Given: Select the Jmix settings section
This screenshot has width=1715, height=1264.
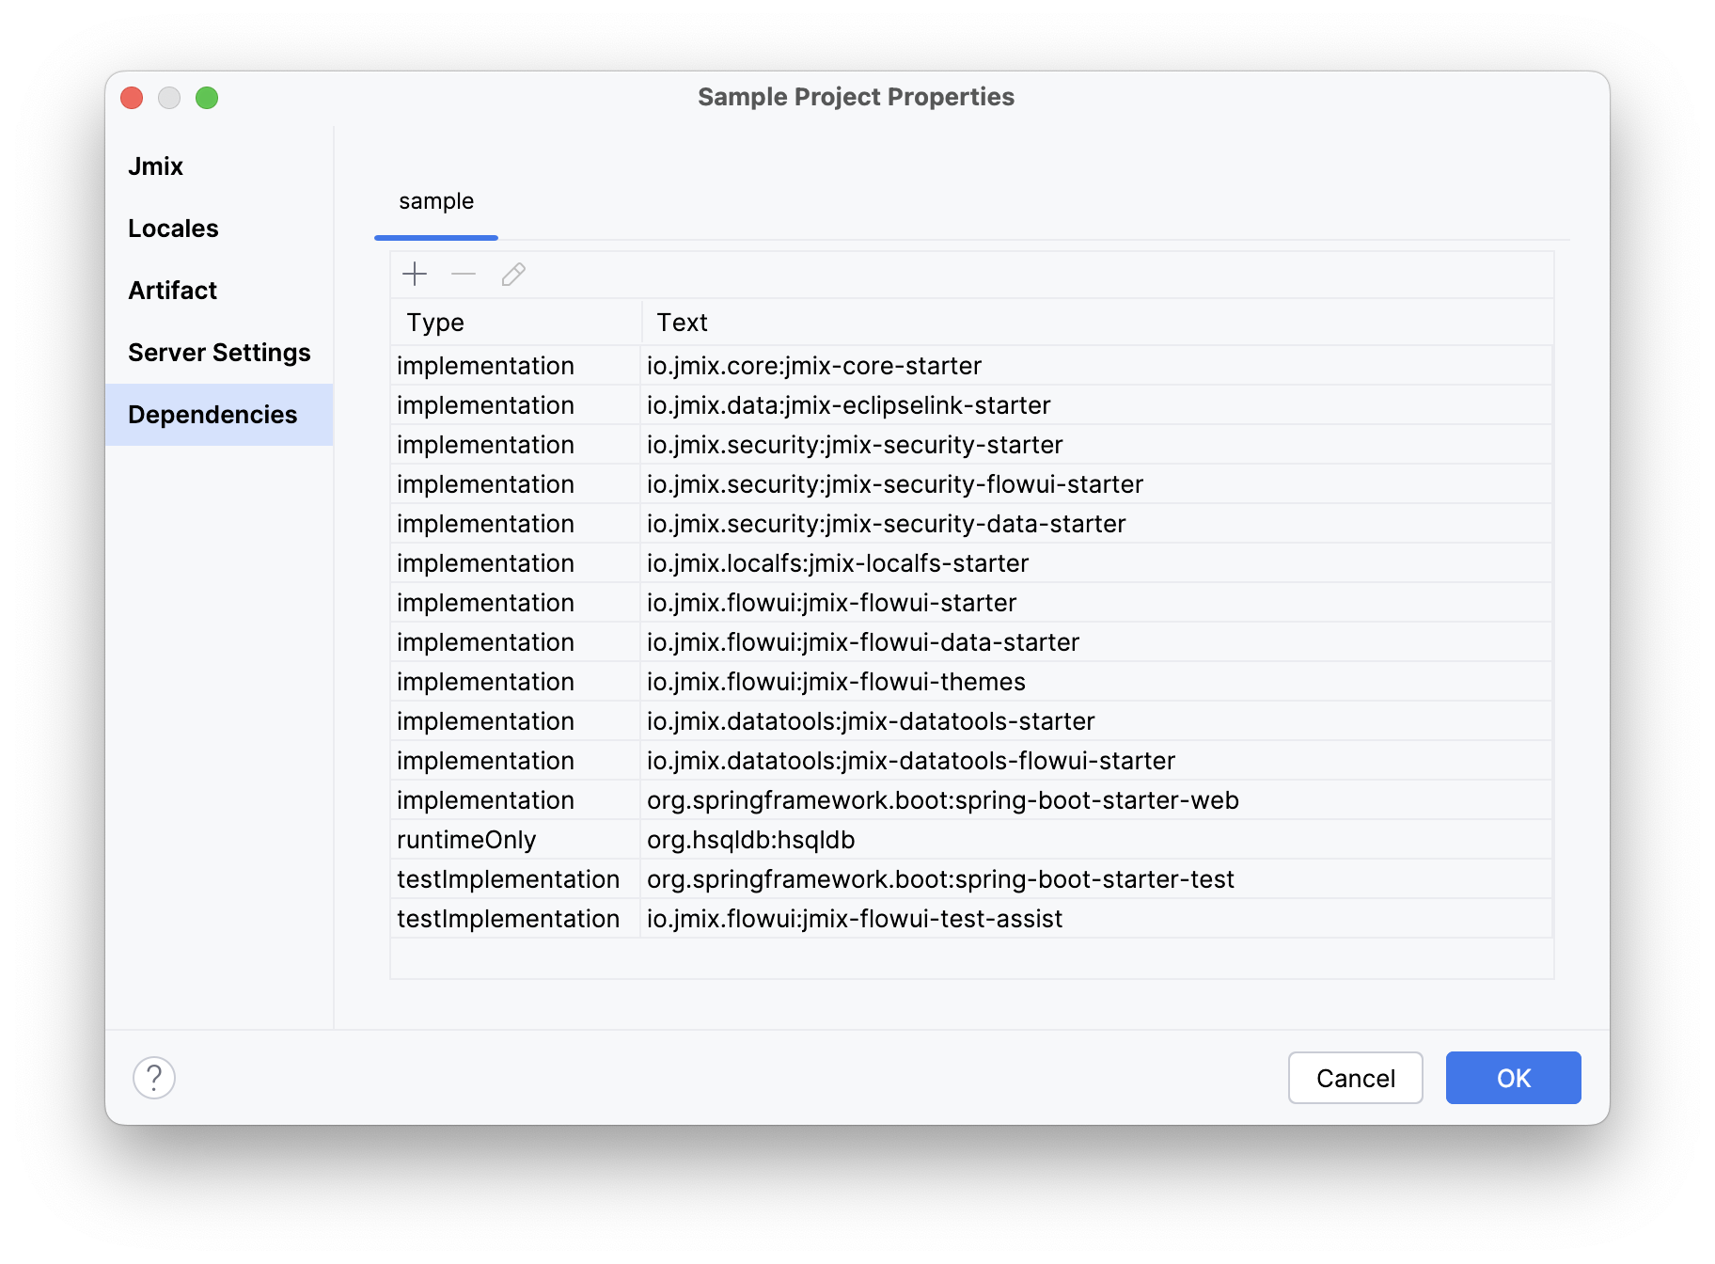Looking at the screenshot, I should [x=155, y=166].
